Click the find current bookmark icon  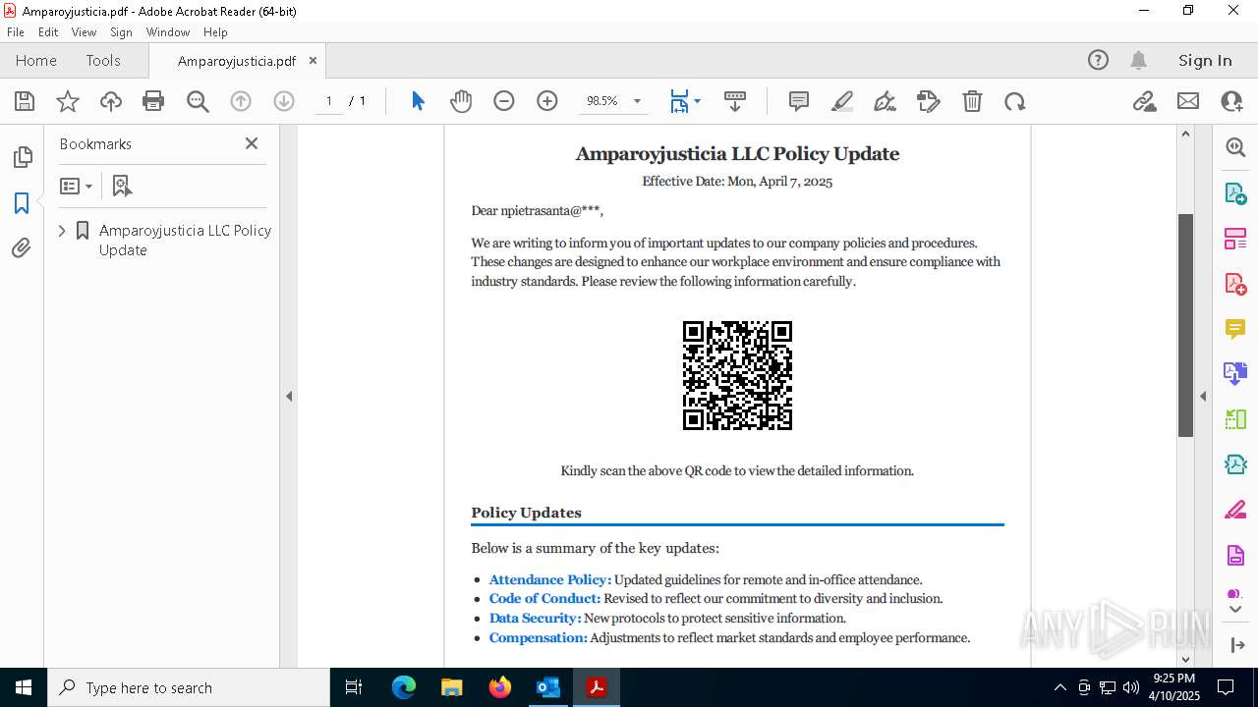[x=122, y=186]
